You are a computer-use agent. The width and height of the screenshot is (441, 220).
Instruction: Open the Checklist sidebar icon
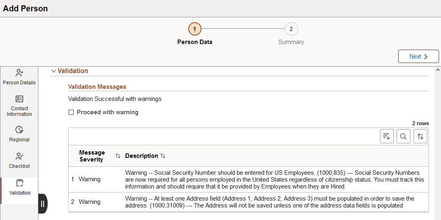click(x=19, y=156)
